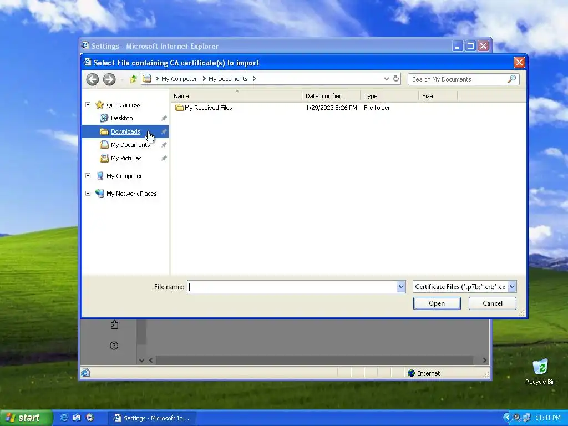Open Downloads in the sidebar
The image size is (568, 426).
125,131
